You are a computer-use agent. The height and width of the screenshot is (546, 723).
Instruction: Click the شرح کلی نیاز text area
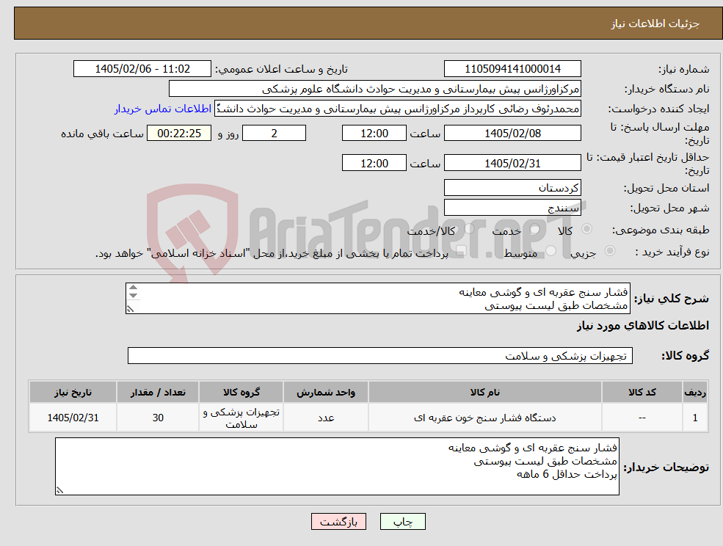(377, 299)
